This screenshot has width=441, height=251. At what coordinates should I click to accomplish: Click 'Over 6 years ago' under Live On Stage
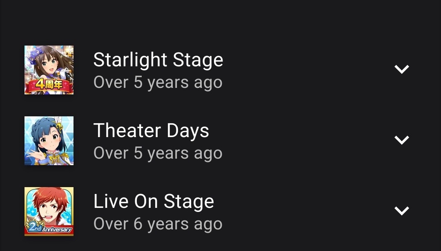[x=158, y=225]
